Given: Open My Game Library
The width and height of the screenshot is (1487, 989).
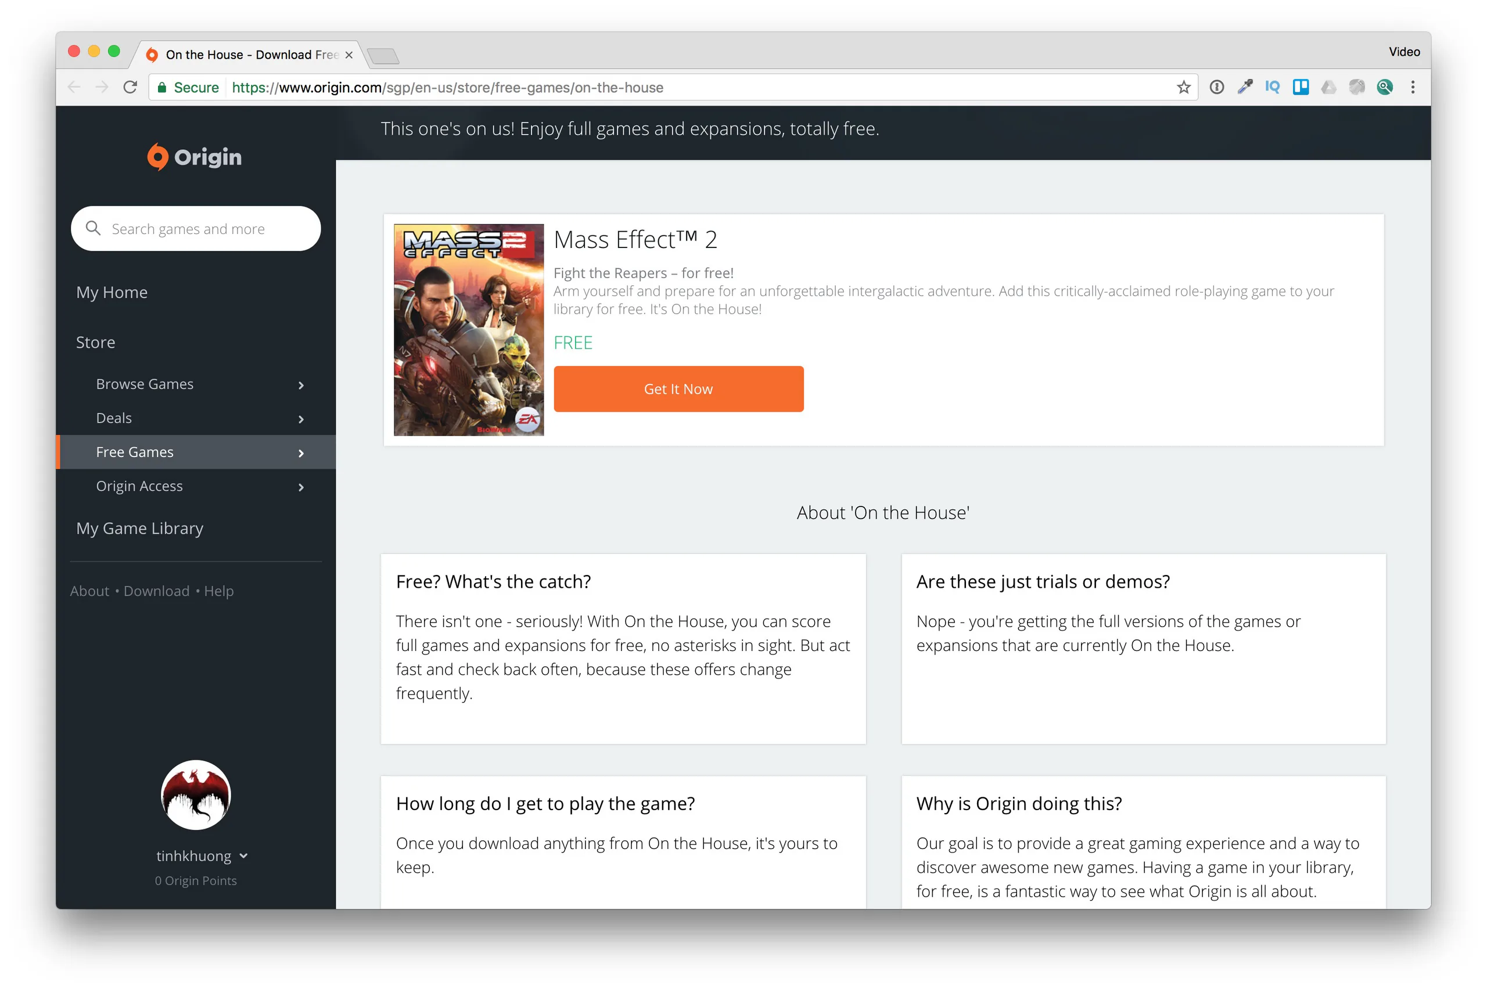Looking at the screenshot, I should 139,528.
